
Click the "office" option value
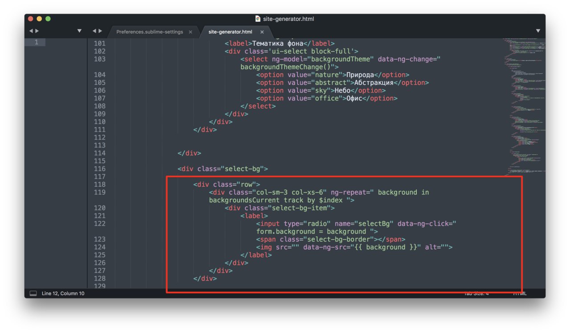(x=327, y=98)
